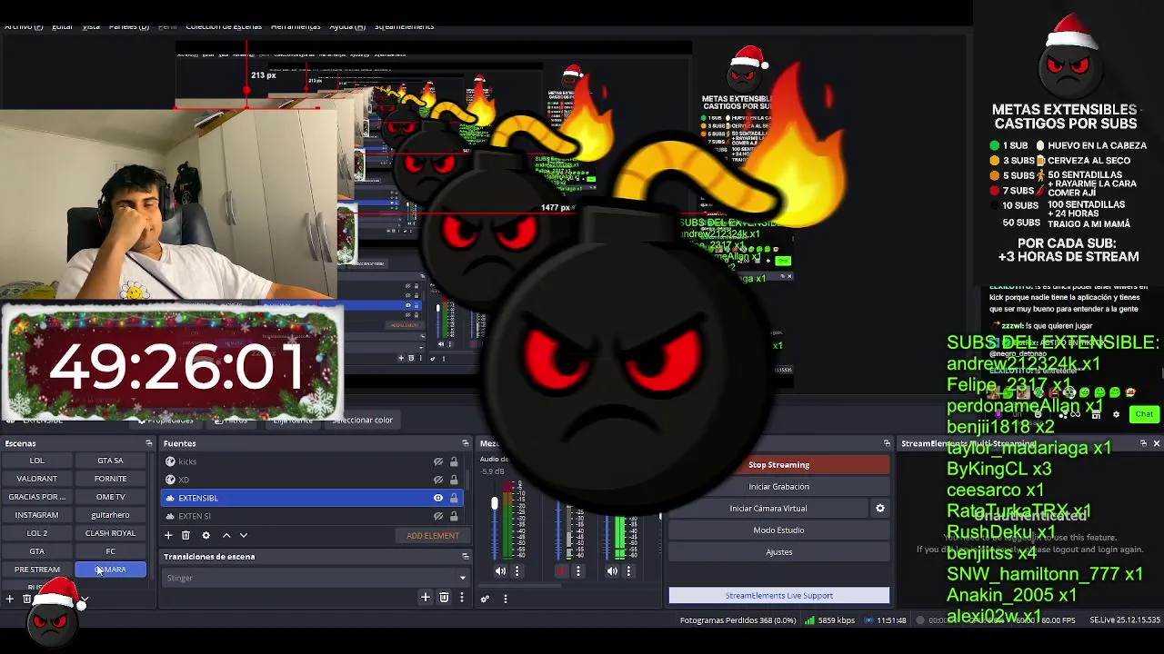Click Iniciar Cámara Virtual button

pyautogui.click(x=768, y=509)
